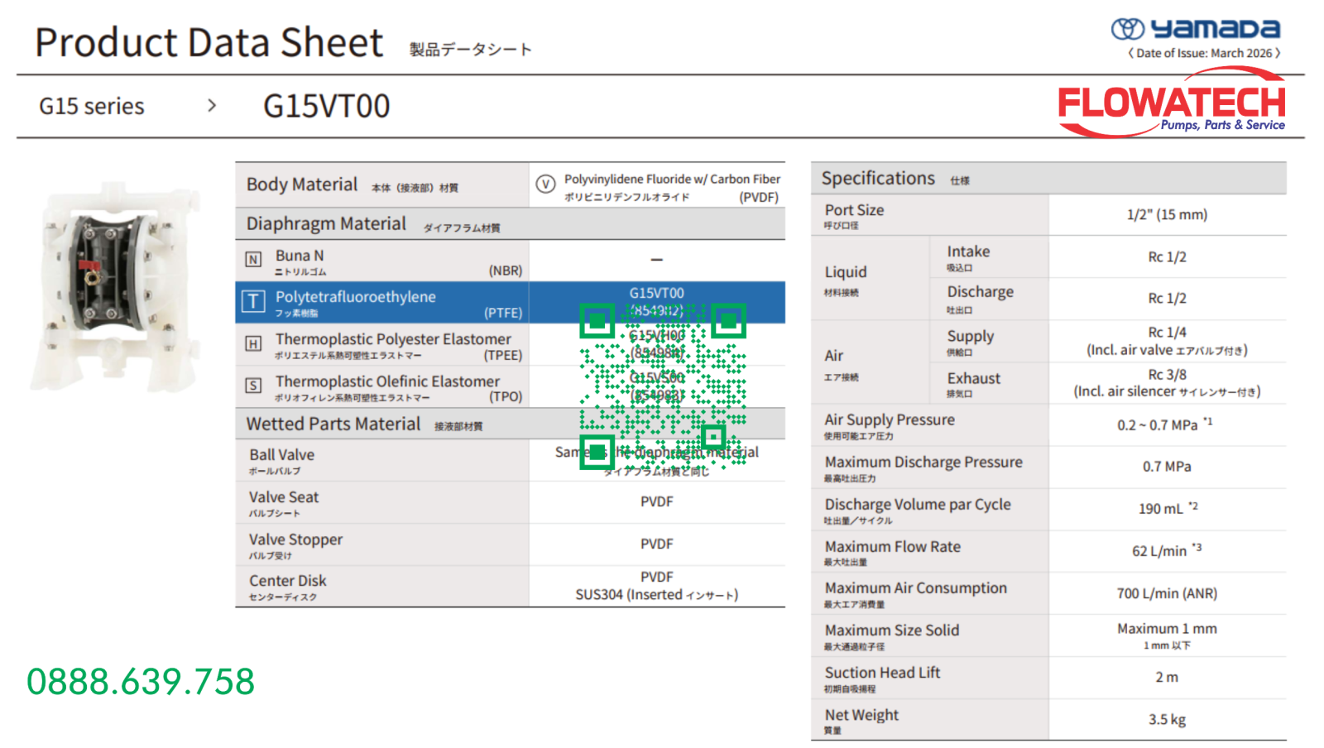
Task: Click the Discharge label under Liquid
Action: 981,292
